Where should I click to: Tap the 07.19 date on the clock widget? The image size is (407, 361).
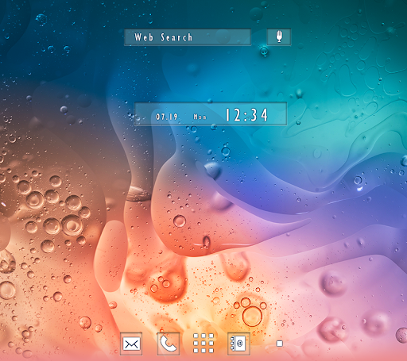(x=167, y=117)
